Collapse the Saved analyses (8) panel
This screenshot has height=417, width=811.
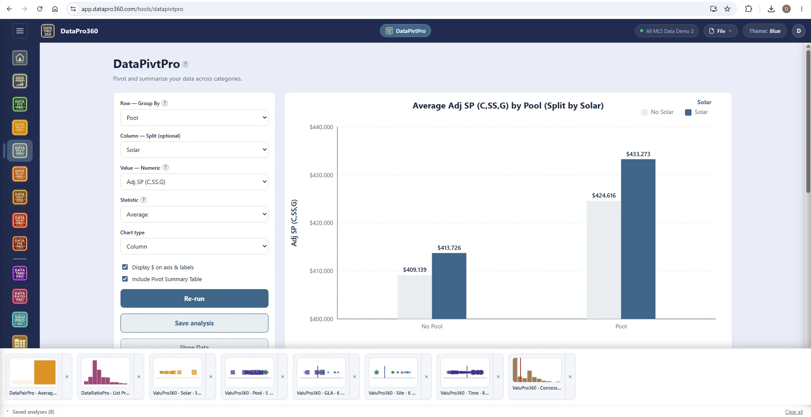30,412
